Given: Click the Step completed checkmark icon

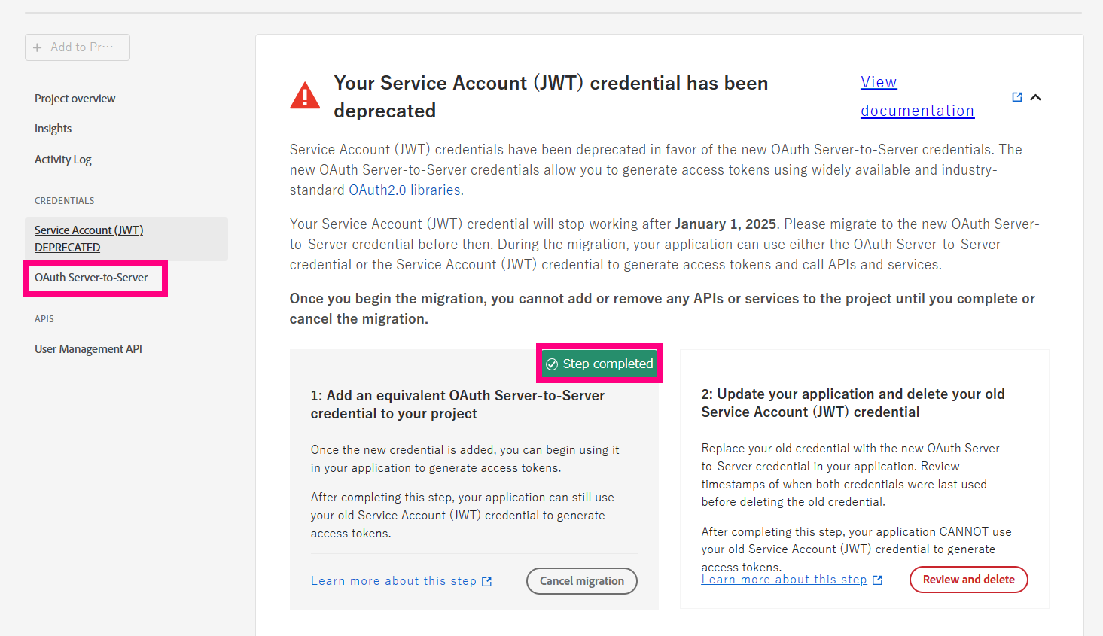Looking at the screenshot, I should tap(552, 364).
